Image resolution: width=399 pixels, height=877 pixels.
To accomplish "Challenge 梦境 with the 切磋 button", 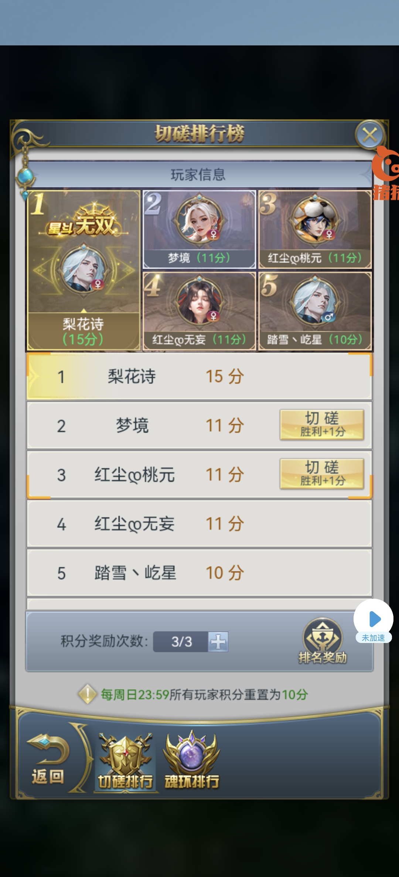I will coord(322,424).
